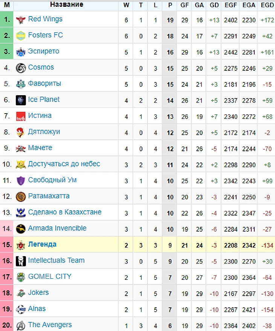Click the Armada Invencible round logo
Screen dimensions: 275x331
[x=20, y=229]
